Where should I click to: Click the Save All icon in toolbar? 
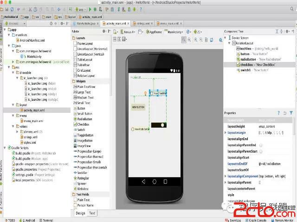7,9
